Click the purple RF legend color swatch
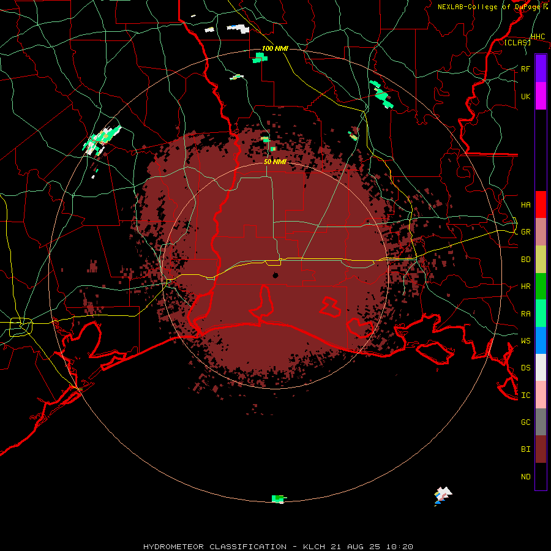Viewport: 551px width, 551px height. tap(541, 69)
